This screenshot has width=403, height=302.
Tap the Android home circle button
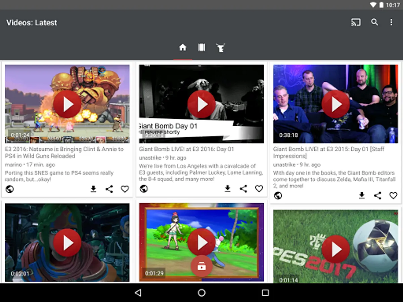click(x=201, y=293)
